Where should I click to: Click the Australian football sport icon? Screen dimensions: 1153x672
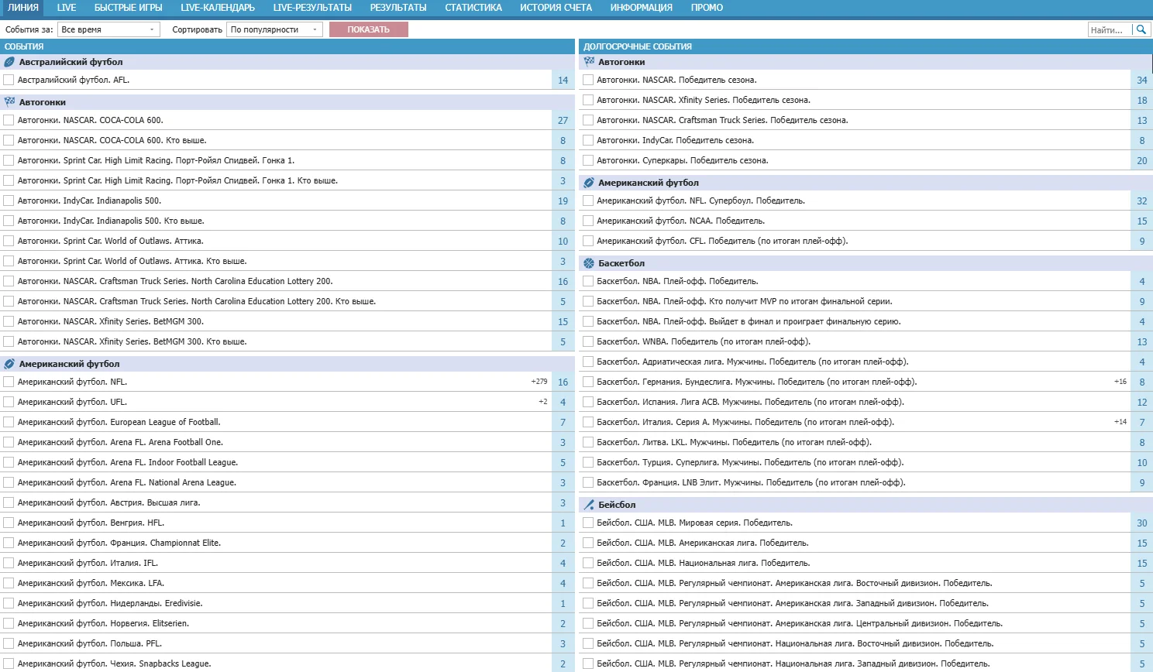[x=9, y=62]
